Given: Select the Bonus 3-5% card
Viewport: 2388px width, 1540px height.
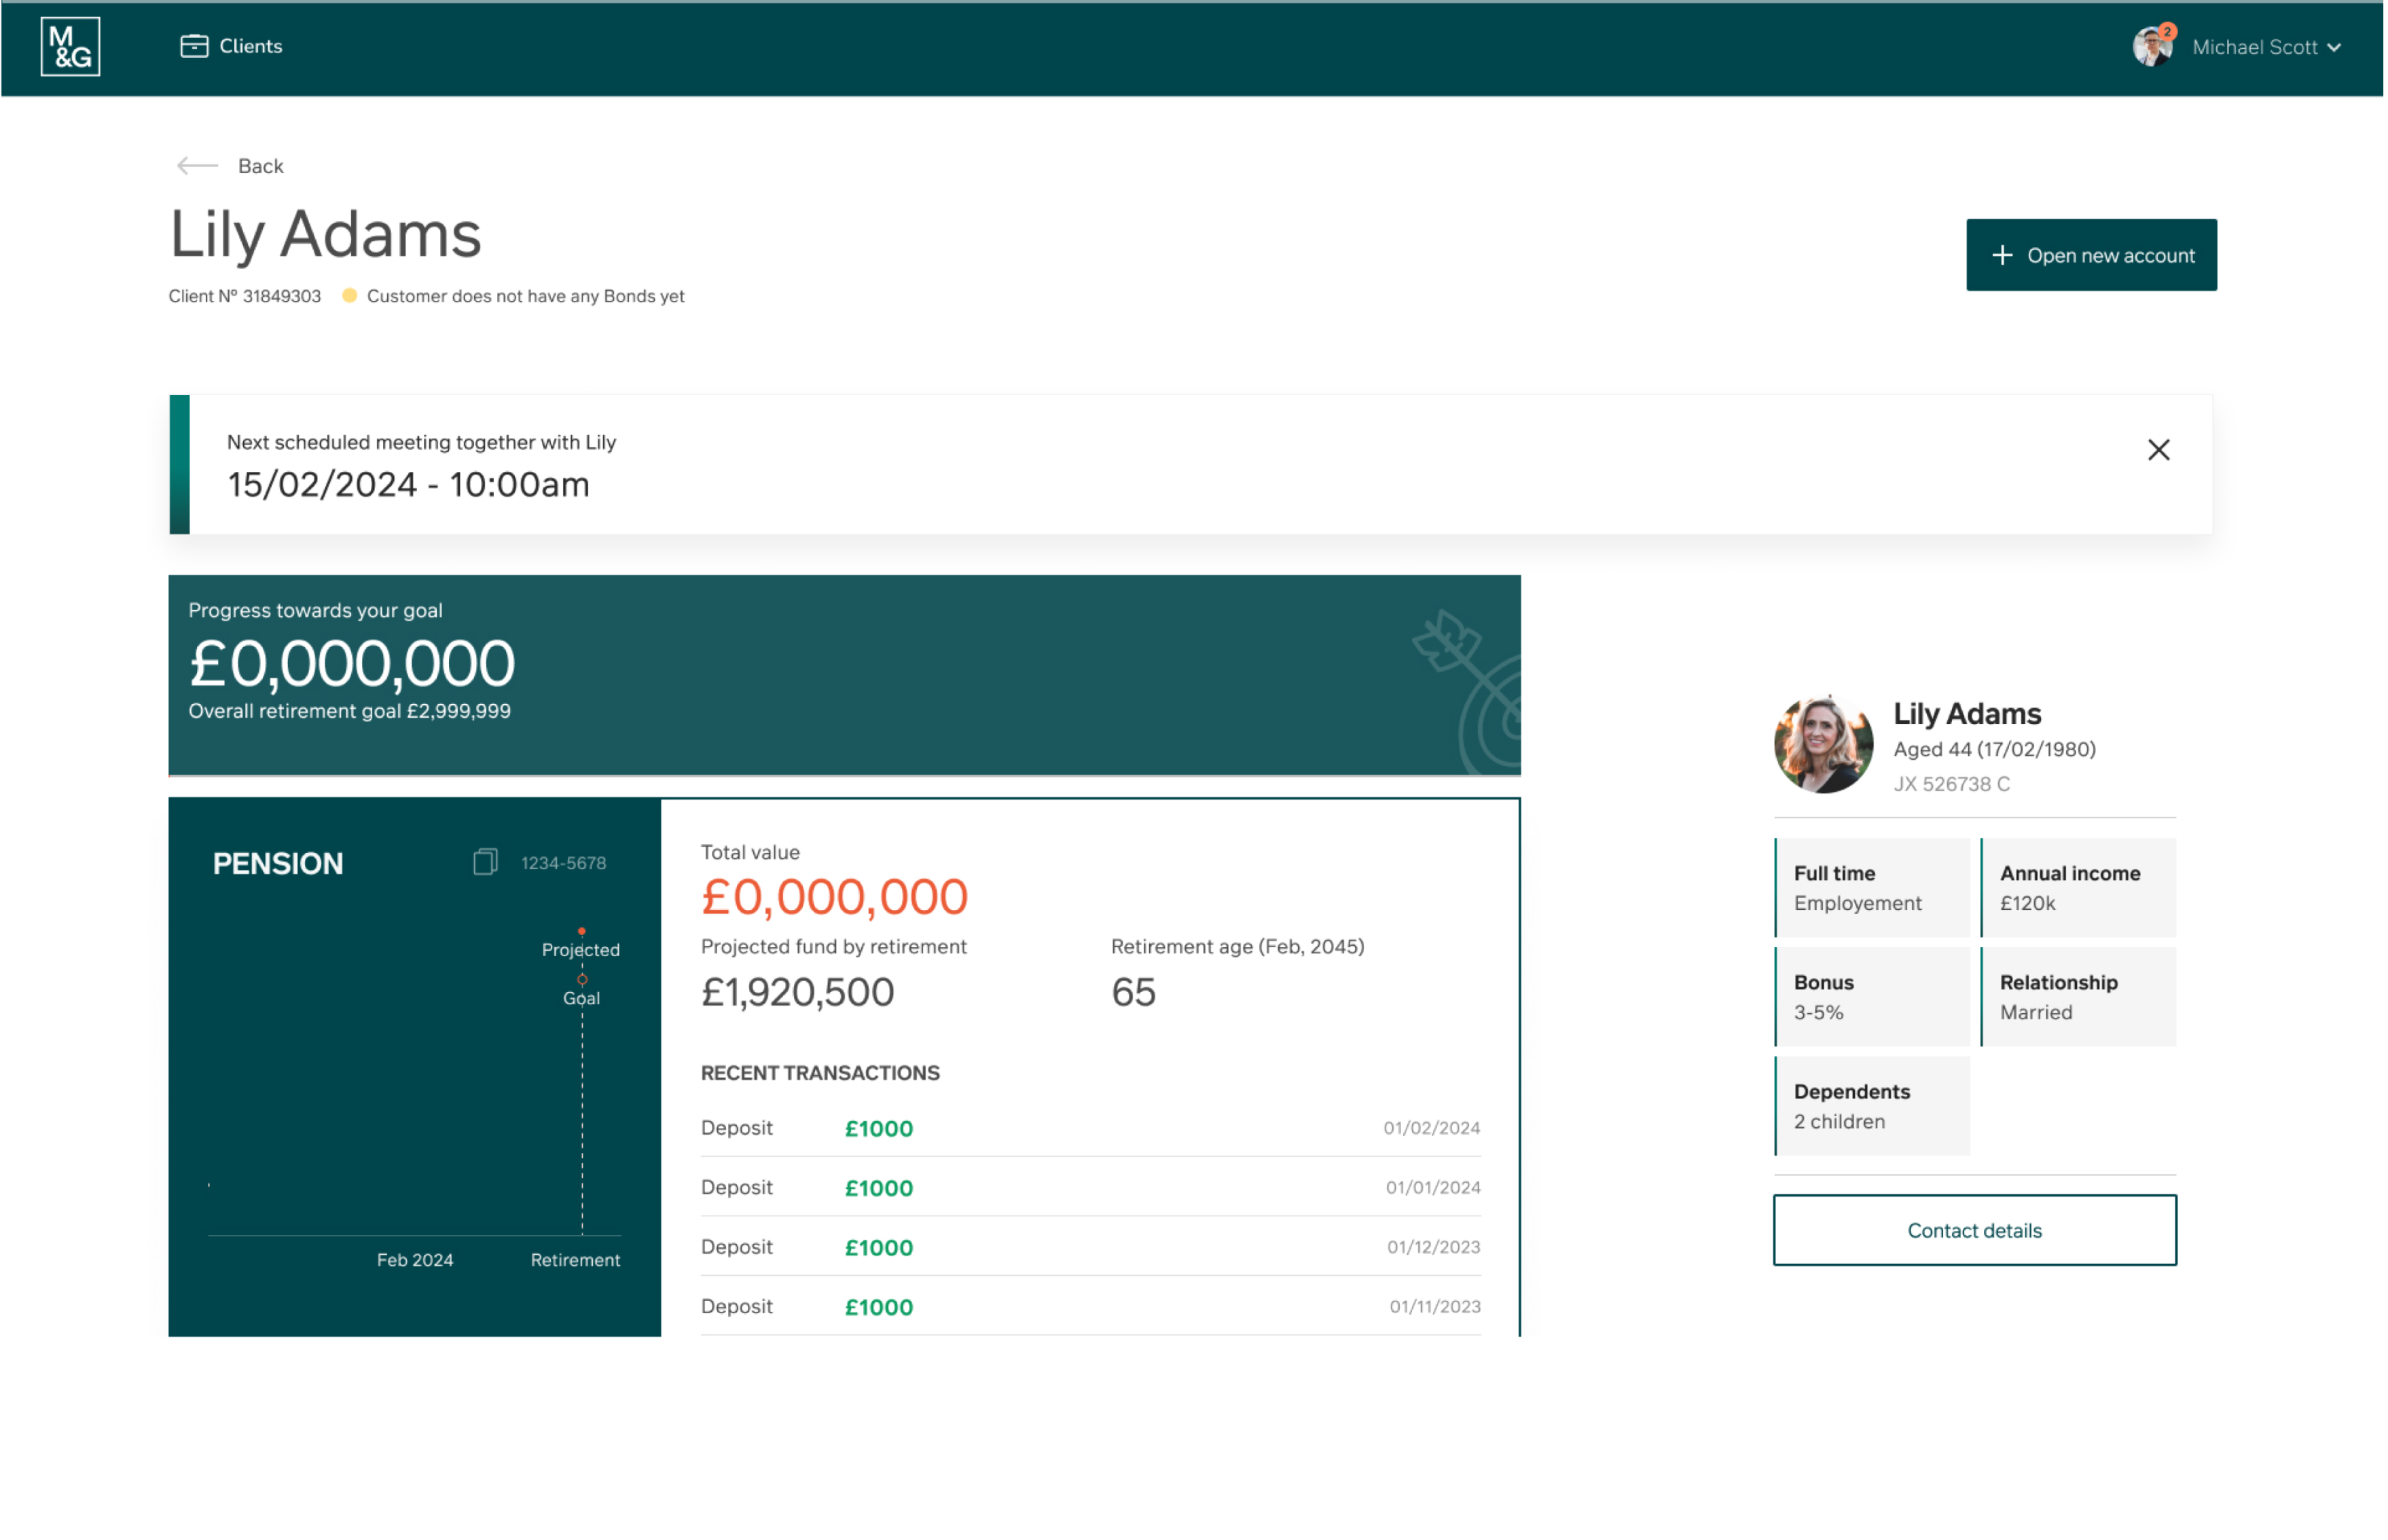Looking at the screenshot, I should click(1873, 997).
